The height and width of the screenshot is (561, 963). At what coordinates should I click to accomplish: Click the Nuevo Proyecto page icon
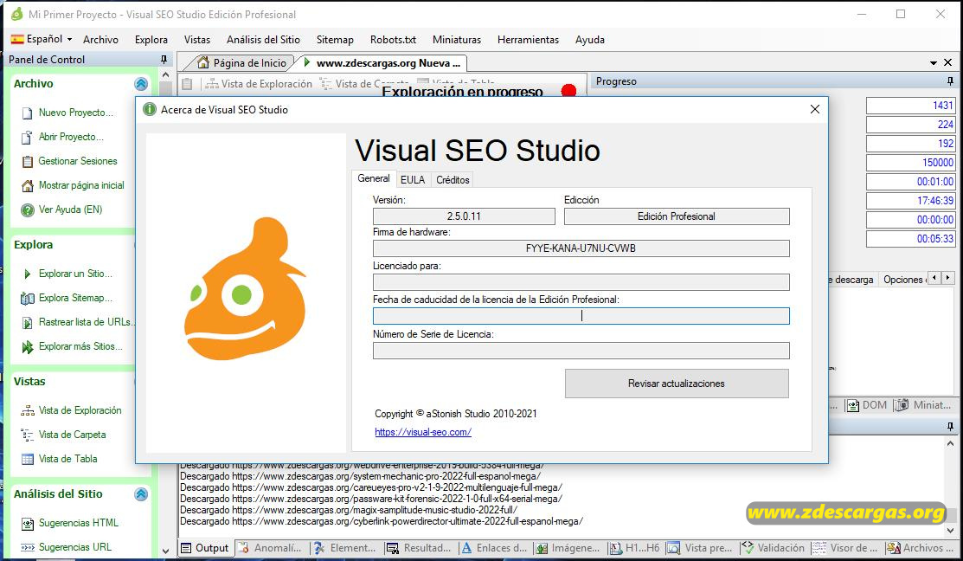point(27,113)
